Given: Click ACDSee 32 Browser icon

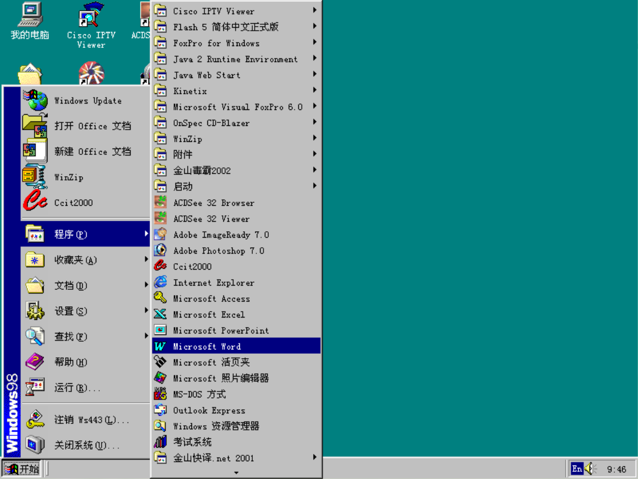Looking at the screenshot, I should (x=160, y=202).
